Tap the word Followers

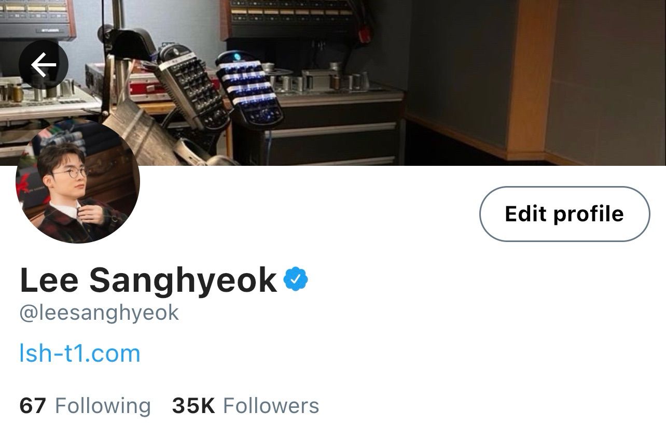(271, 405)
